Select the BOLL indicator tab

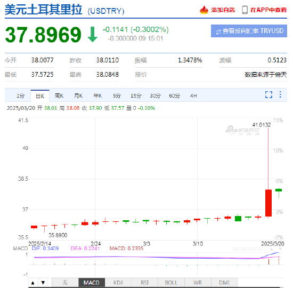171,283
